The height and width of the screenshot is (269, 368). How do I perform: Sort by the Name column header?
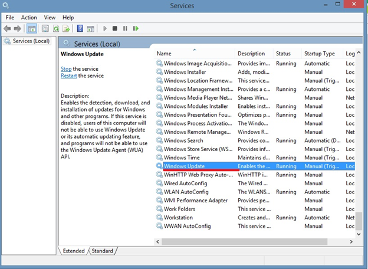(195, 54)
